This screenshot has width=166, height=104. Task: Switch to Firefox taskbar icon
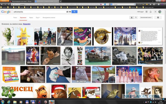pos(52,102)
